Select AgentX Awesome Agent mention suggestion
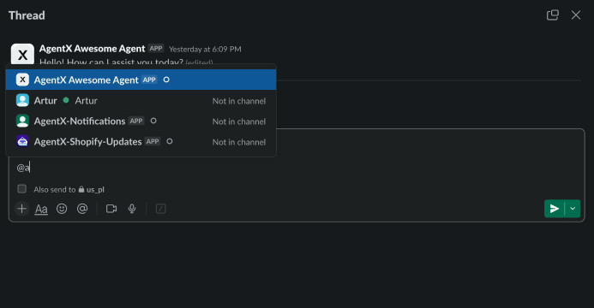594x308 pixels. 141,80
